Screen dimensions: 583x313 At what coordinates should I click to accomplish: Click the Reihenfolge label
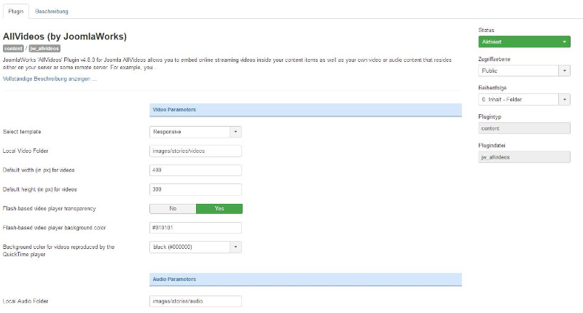493,88
